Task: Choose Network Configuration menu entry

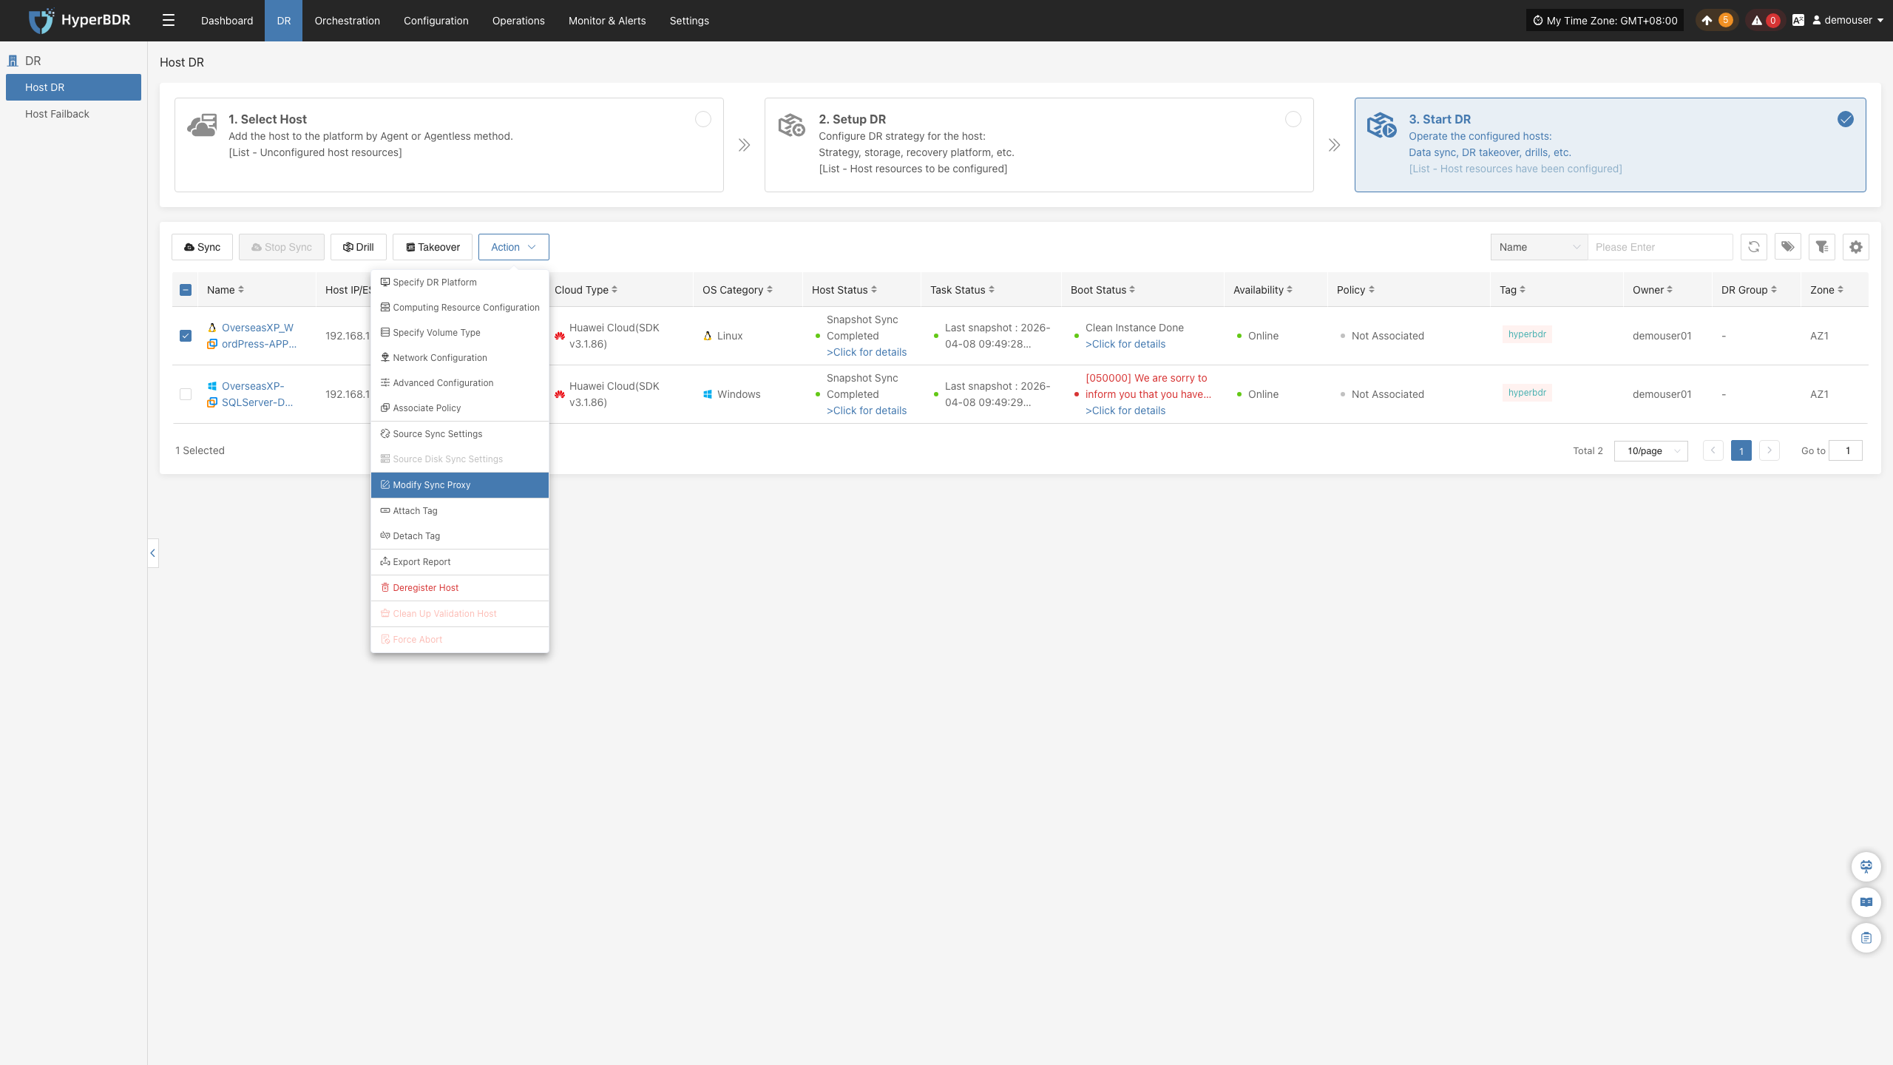Action: tap(460, 358)
